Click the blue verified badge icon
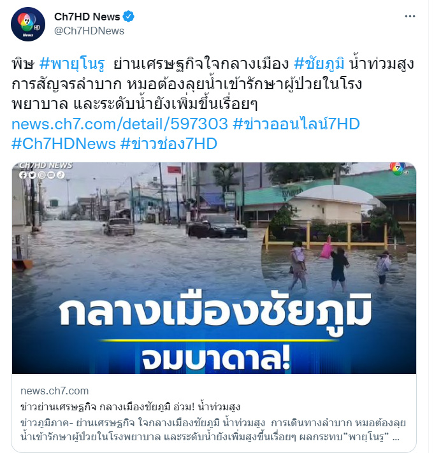This screenshot has height=453, width=434. tap(128, 17)
